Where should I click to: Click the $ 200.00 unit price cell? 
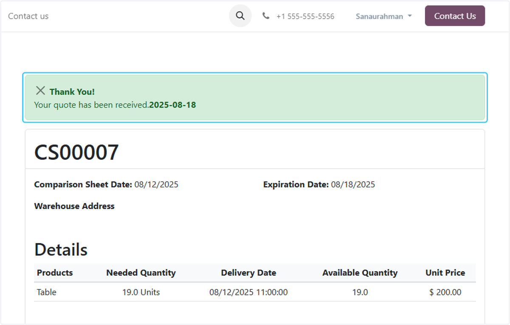(445, 292)
